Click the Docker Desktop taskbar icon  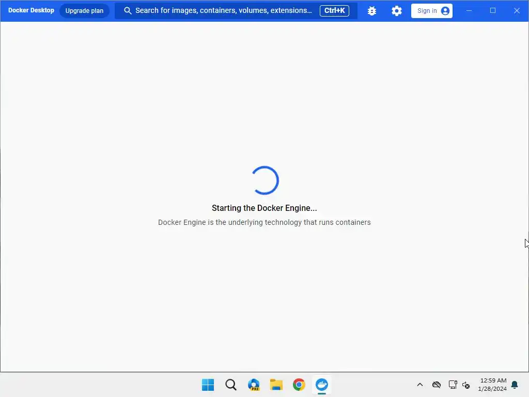pyautogui.click(x=321, y=385)
